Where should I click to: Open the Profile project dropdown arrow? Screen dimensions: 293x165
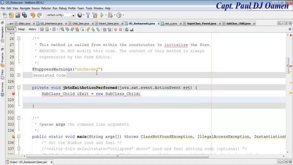(x=123, y=15)
